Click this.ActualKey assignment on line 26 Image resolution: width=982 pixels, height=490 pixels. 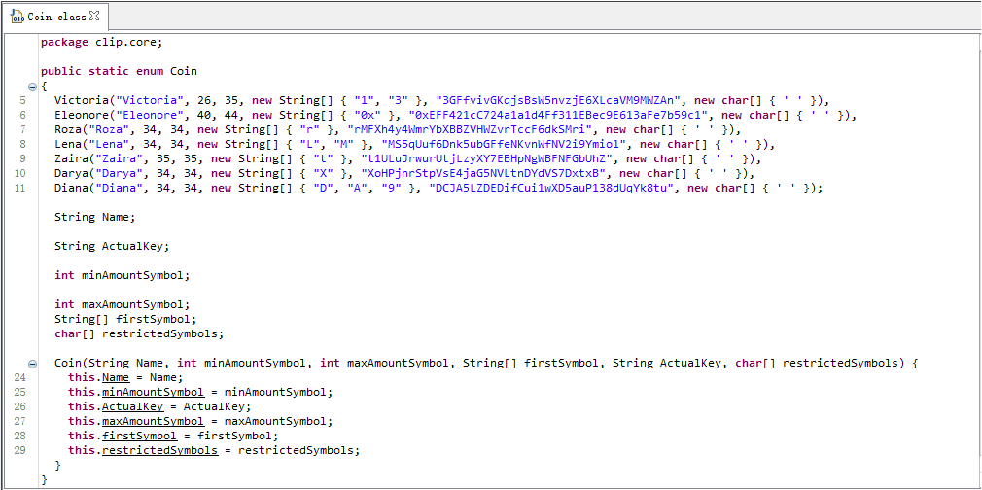(x=159, y=406)
